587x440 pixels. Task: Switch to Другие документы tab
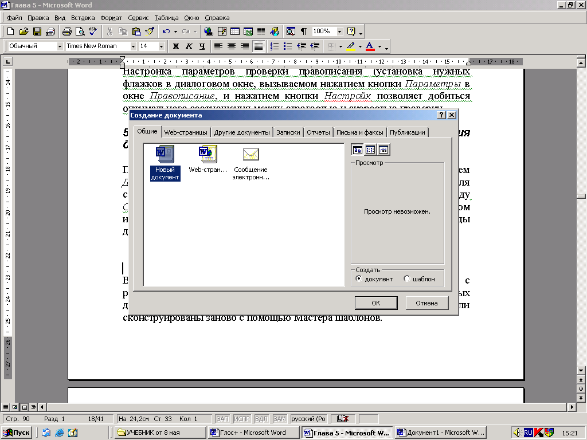(x=242, y=132)
